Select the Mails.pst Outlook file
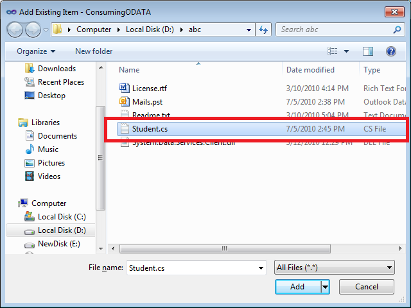Viewport: 411px width, 308px height. tap(147, 101)
